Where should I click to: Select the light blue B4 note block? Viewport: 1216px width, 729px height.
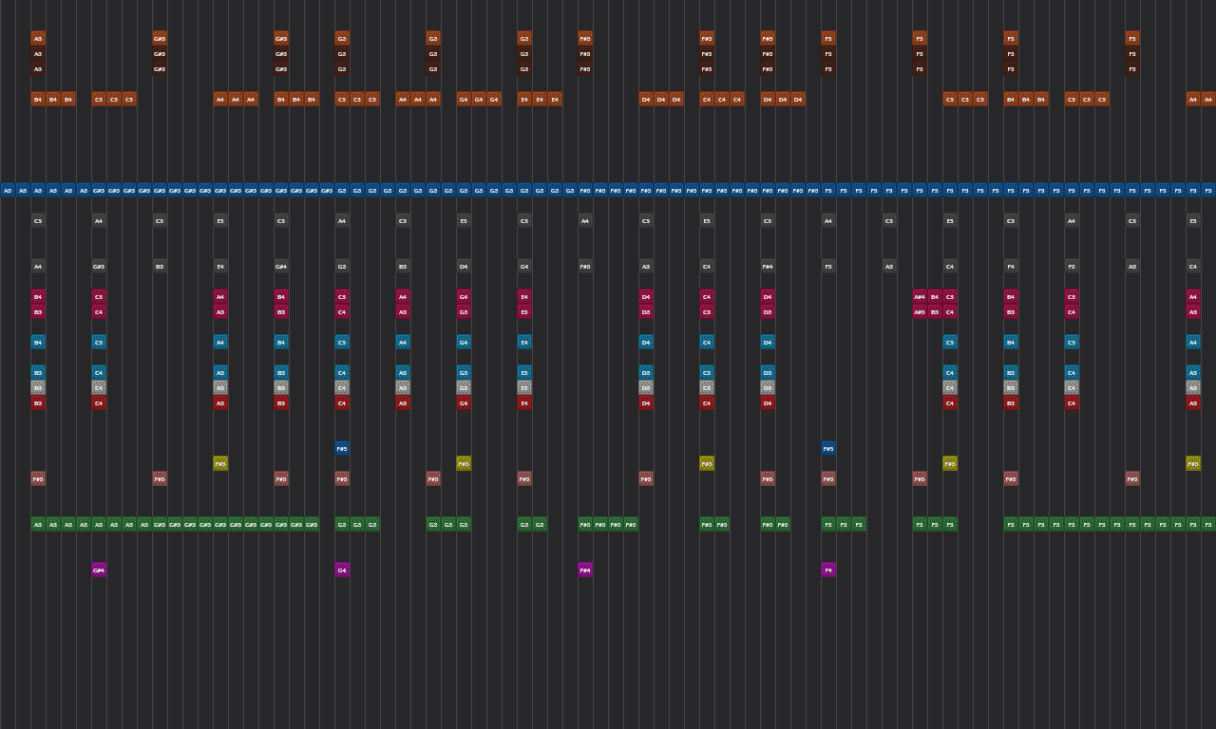click(x=38, y=342)
